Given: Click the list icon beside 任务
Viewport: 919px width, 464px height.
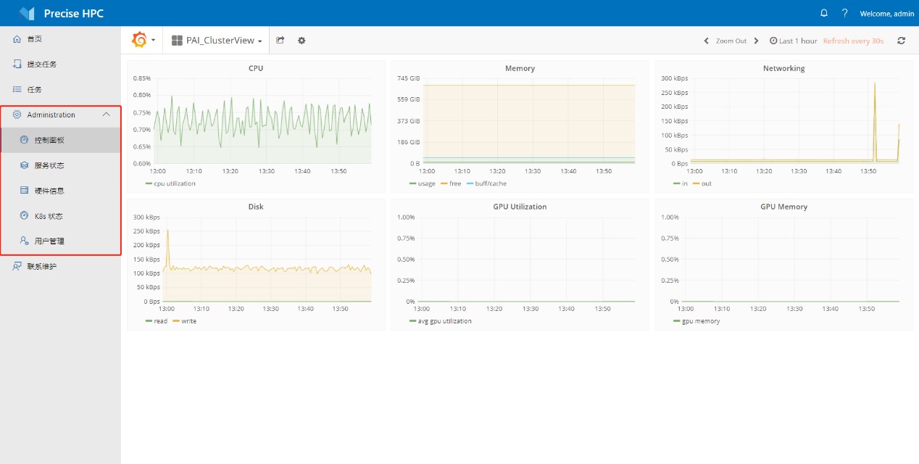Looking at the screenshot, I should pos(17,90).
